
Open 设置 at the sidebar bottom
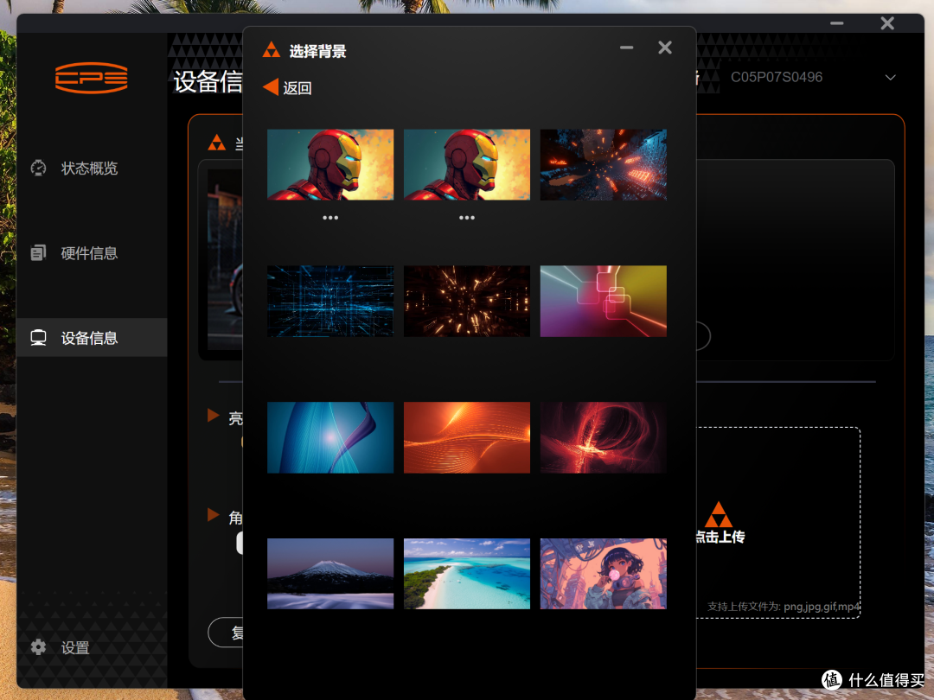(75, 647)
